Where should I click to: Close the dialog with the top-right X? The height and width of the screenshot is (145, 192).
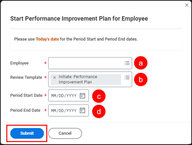187,5
